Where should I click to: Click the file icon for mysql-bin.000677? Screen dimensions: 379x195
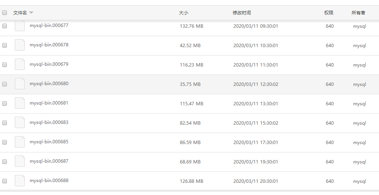point(20,26)
